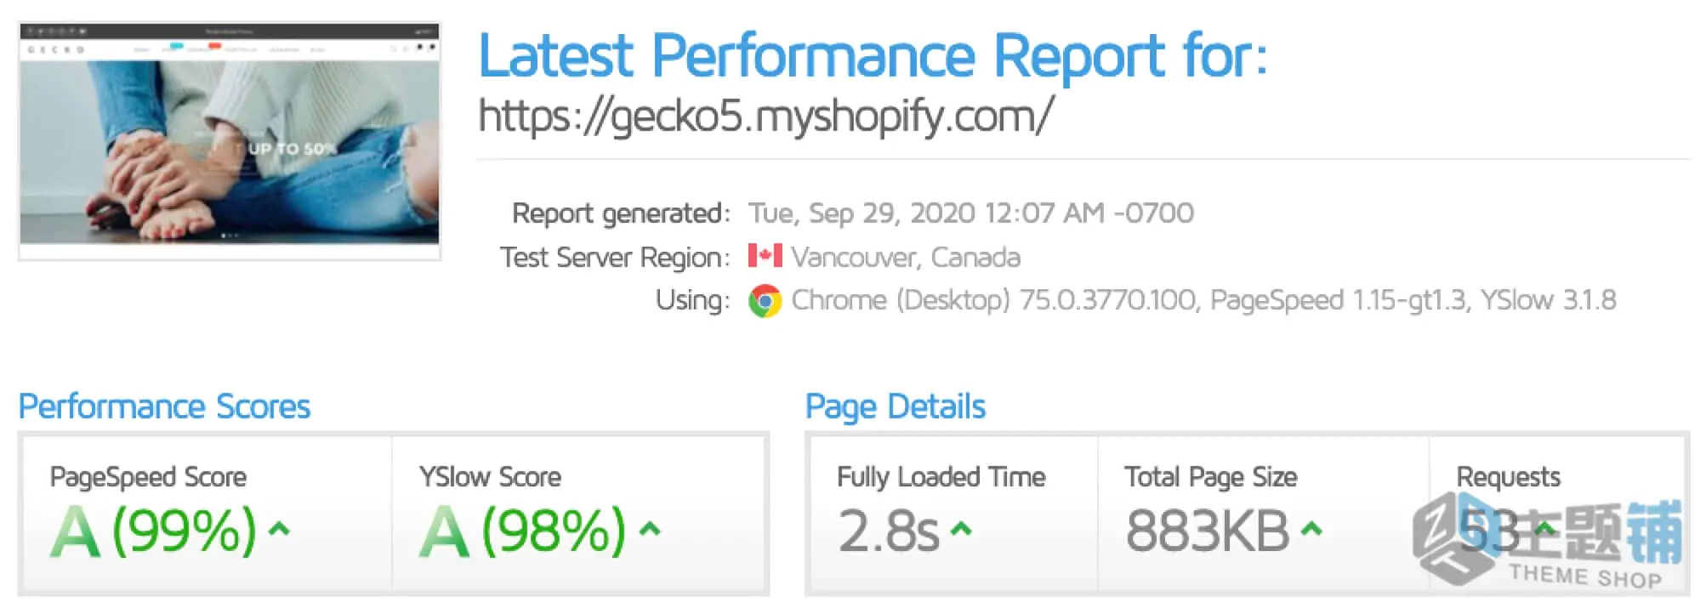Click the PageSpeed Score up arrow
Image resolution: width=1706 pixels, height=614 pixels.
pos(279,529)
